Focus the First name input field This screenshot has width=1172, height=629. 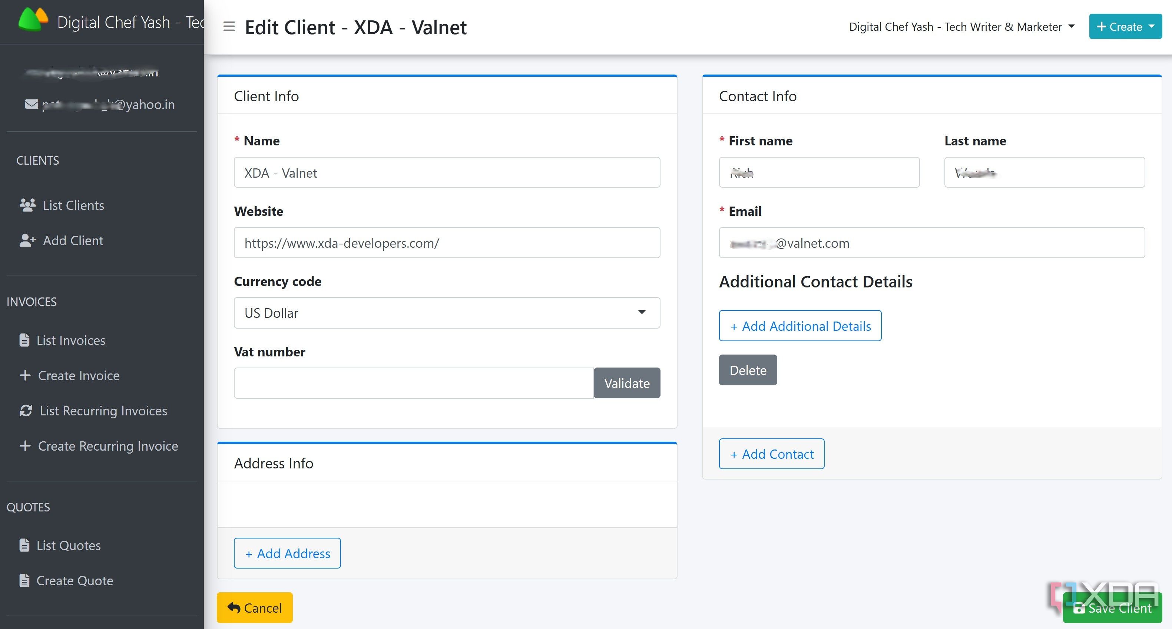(x=819, y=172)
